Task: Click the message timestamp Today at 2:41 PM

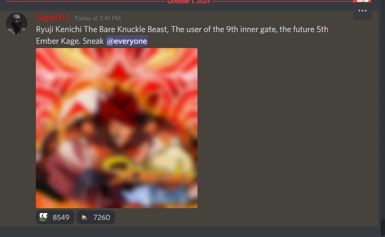Action: (97, 18)
